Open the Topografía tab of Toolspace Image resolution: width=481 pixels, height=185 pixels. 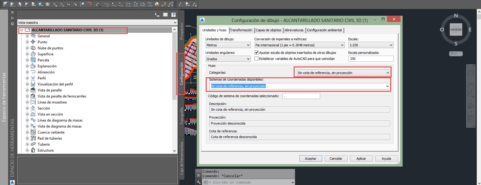(181, 116)
